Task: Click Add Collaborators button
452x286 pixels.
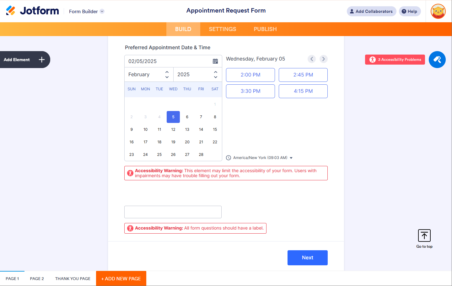Action: pos(371,11)
